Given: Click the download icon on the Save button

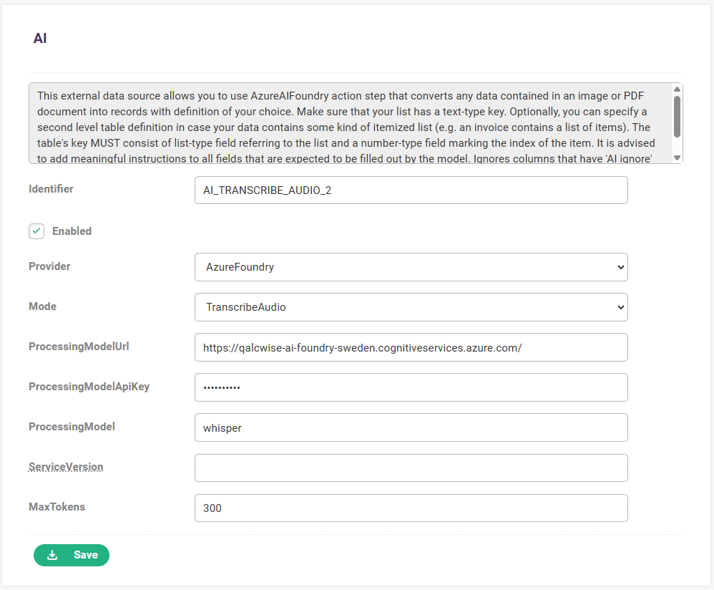Looking at the screenshot, I should click(x=52, y=555).
